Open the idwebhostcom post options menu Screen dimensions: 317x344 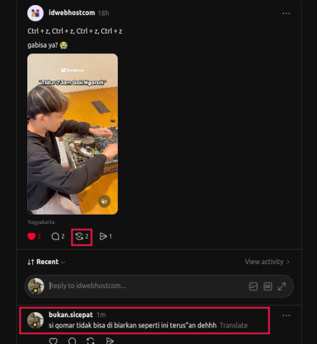tap(286, 13)
